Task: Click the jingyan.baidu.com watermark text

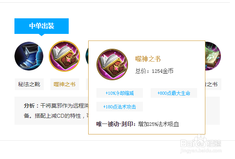Action: [201, 150]
